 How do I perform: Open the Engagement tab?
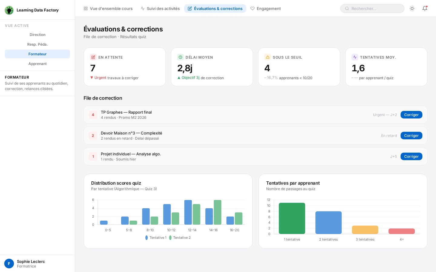coord(266,8)
